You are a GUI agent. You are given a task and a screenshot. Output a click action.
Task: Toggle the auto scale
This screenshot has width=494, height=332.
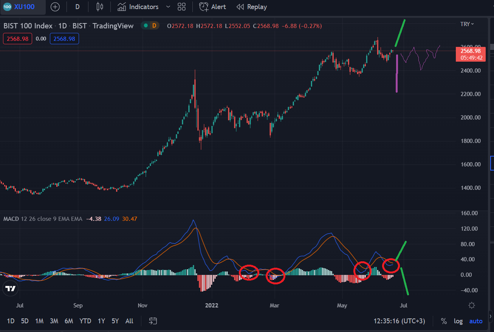click(x=476, y=321)
